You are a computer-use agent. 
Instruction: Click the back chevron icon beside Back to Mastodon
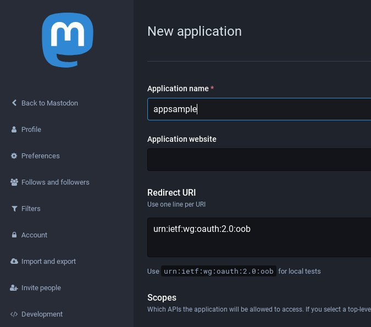14,103
